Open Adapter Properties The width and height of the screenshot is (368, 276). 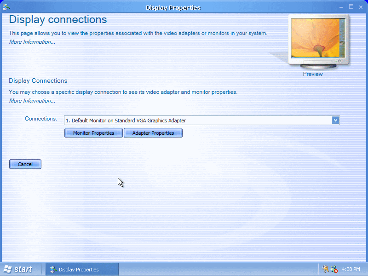click(x=153, y=133)
